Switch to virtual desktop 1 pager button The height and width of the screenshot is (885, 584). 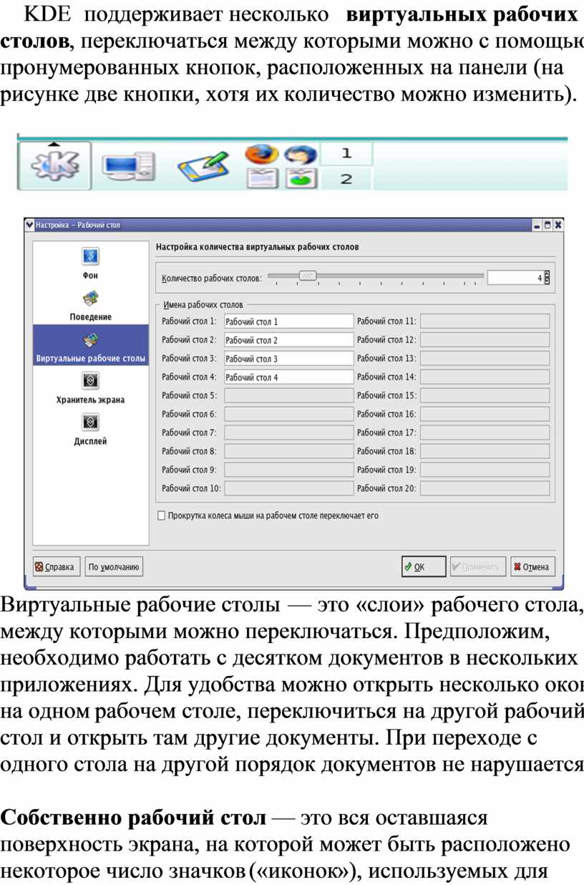tap(346, 153)
